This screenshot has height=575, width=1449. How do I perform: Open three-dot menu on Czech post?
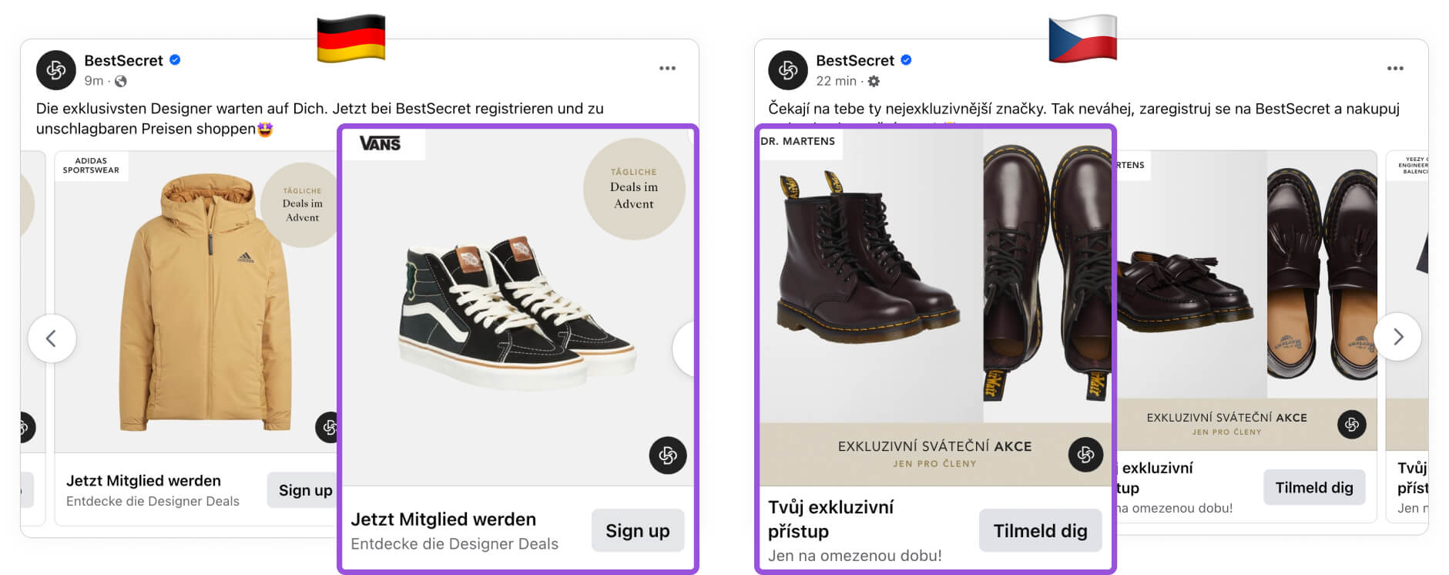pos(1395,69)
